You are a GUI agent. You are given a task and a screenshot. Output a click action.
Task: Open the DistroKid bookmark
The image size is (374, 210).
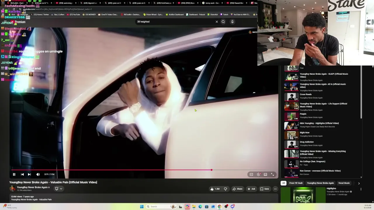pyautogui.click(x=212, y=15)
